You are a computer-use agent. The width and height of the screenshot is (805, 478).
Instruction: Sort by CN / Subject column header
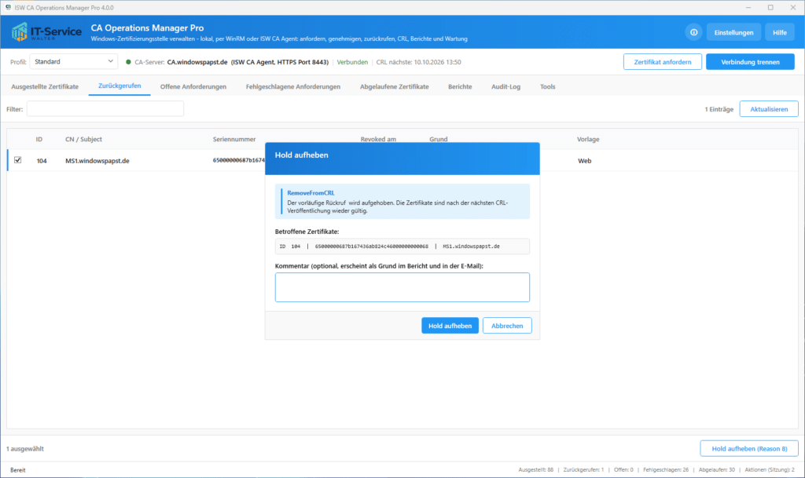click(83, 140)
